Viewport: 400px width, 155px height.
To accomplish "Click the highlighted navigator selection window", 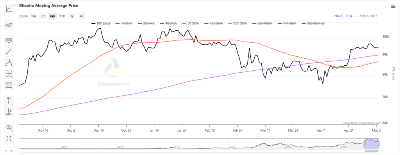I will click(371, 144).
